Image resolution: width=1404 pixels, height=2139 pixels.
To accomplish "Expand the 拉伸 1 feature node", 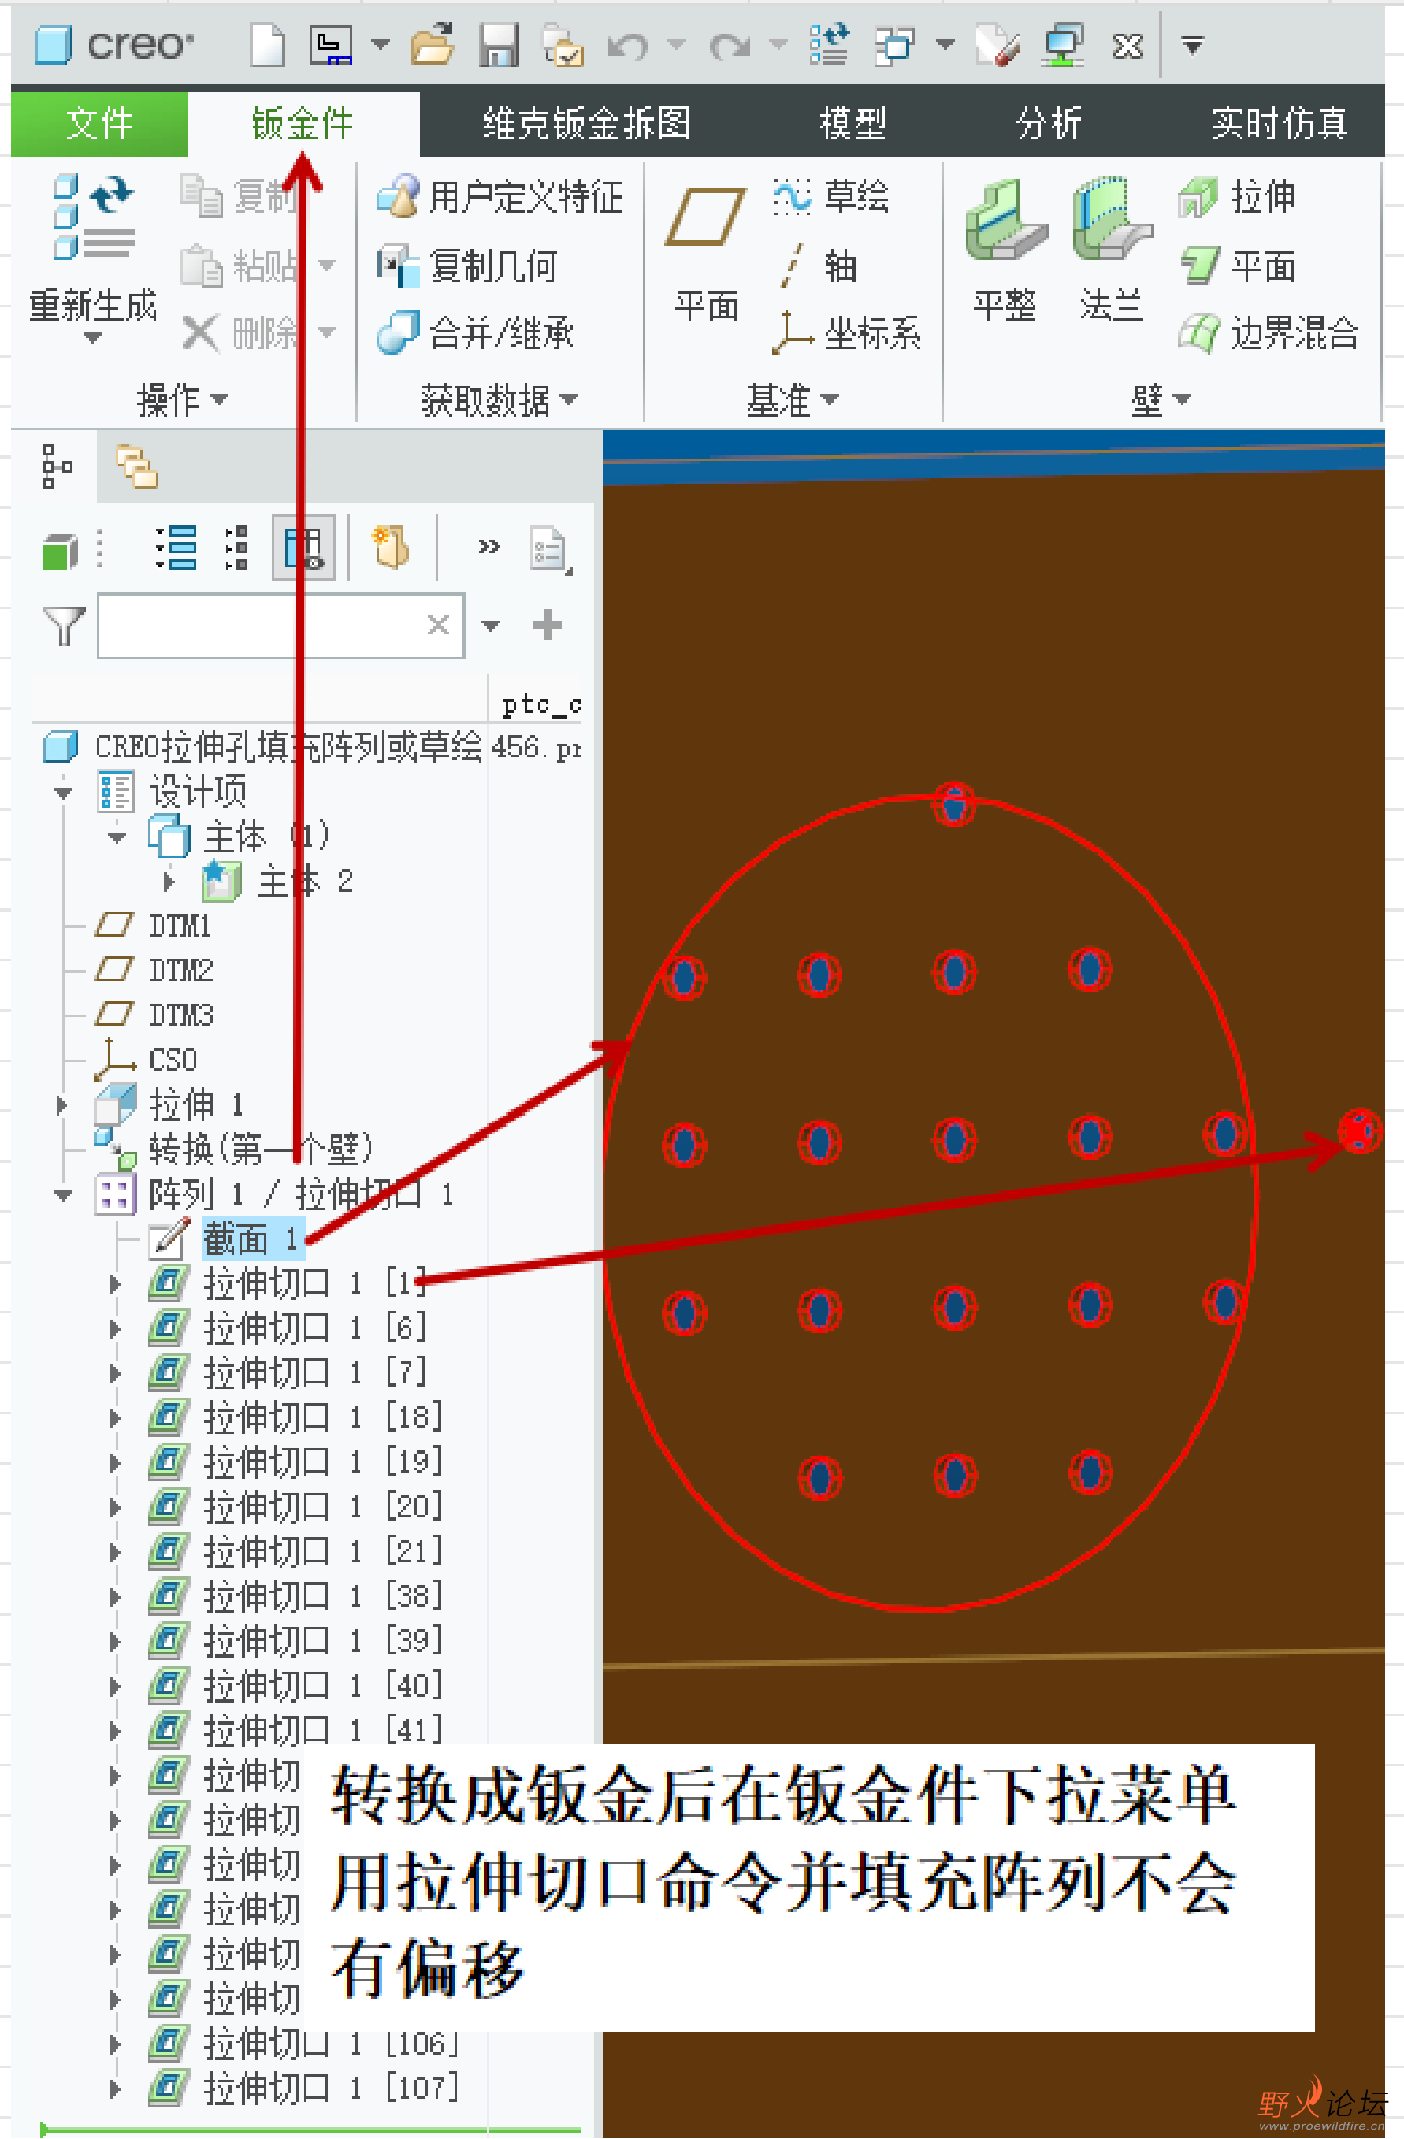I will point(61,1105).
